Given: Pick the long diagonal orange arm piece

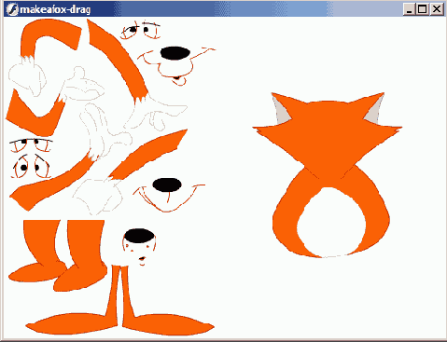Looking at the screenshot, I should [x=117, y=61].
